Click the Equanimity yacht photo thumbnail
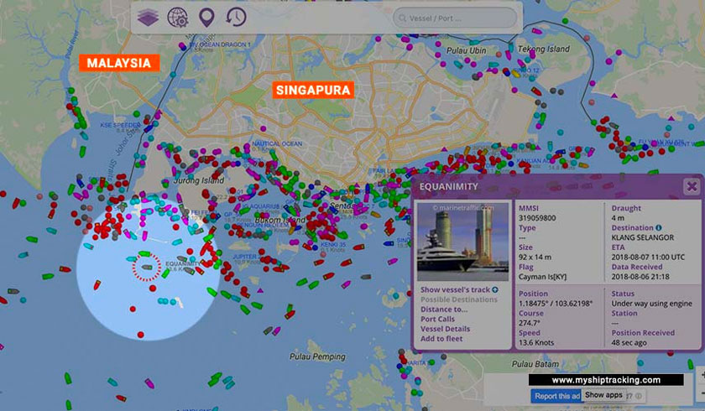Viewport: 705px width, 411px height. (x=463, y=241)
